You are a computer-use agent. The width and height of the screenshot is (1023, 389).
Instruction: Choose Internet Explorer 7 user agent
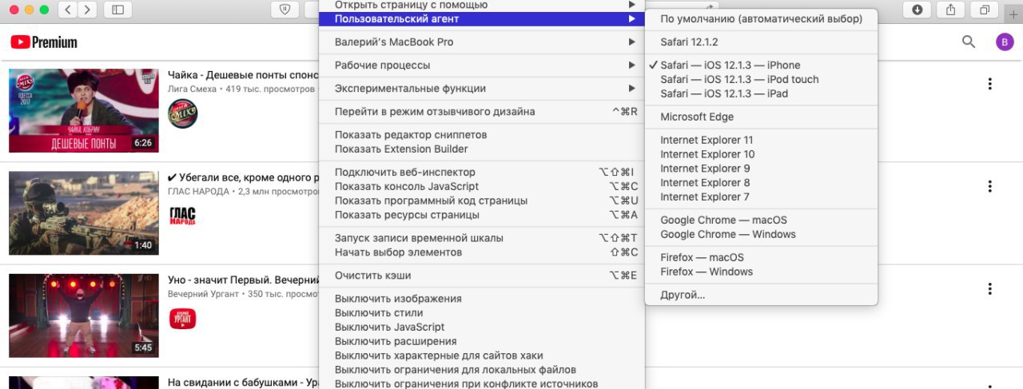click(x=761, y=197)
